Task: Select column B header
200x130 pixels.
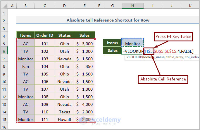Action: (25, 6)
